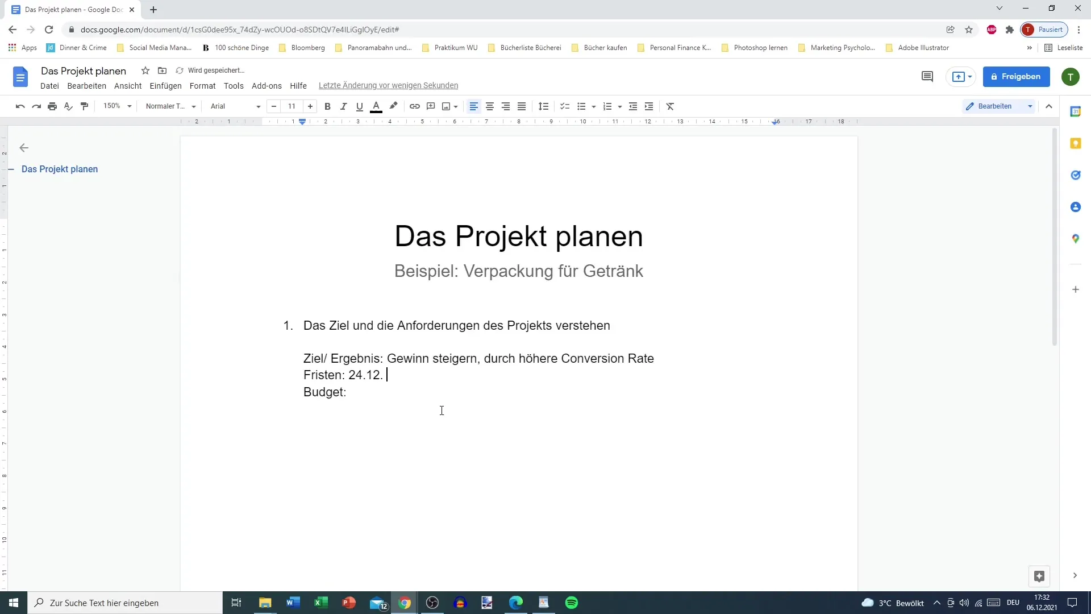Viewport: 1091px width, 614px height.
Task: Align text right
Action: pyautogui.click(x=506, y=106)
